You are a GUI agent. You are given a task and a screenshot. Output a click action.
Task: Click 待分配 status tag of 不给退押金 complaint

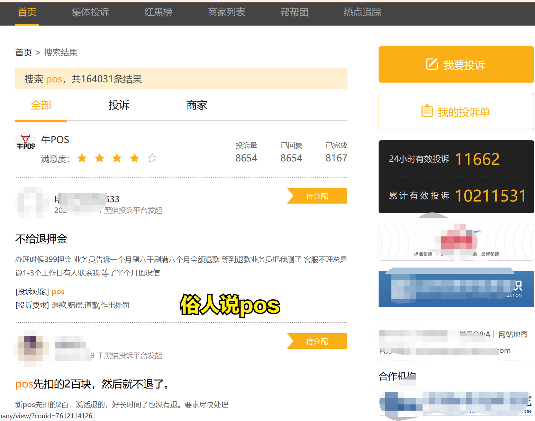[x=317, y=196]
